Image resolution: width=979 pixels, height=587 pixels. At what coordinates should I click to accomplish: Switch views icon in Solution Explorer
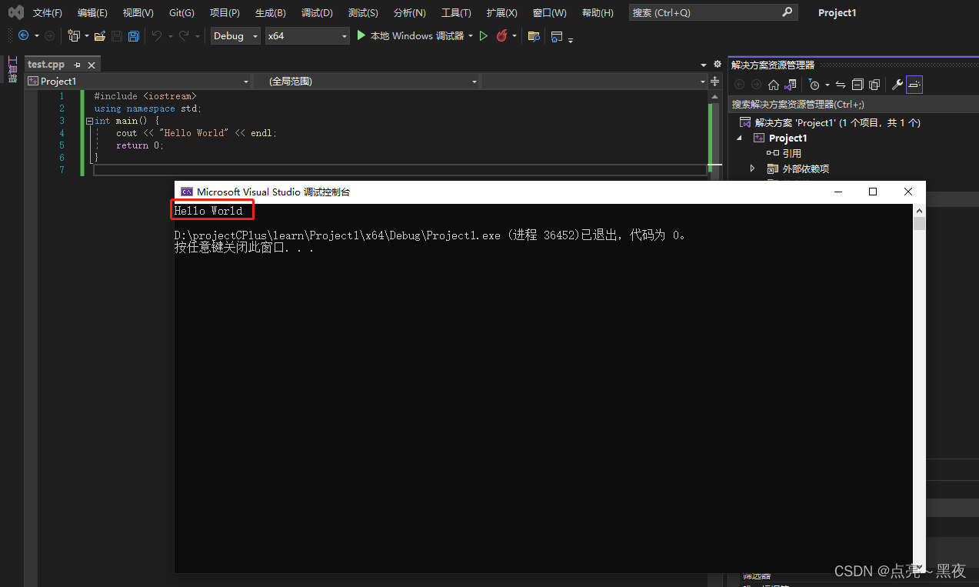(790, 85)
